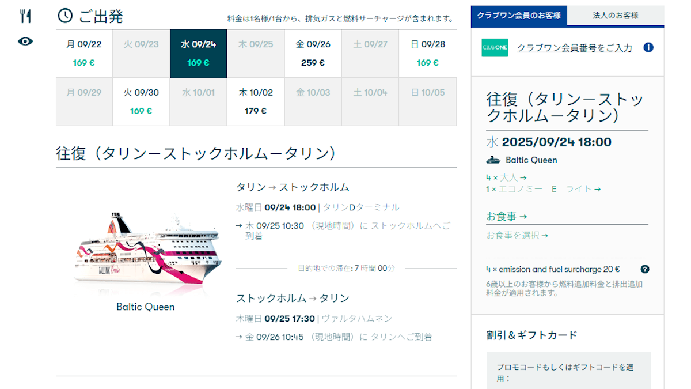The image size is (691, 389).
Task: Switch to 法人のお客様 tab
Action: [x=616, y=16]
